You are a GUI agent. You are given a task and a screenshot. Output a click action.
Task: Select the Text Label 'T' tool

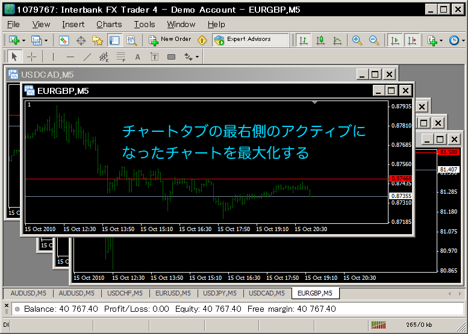[154, 57]
